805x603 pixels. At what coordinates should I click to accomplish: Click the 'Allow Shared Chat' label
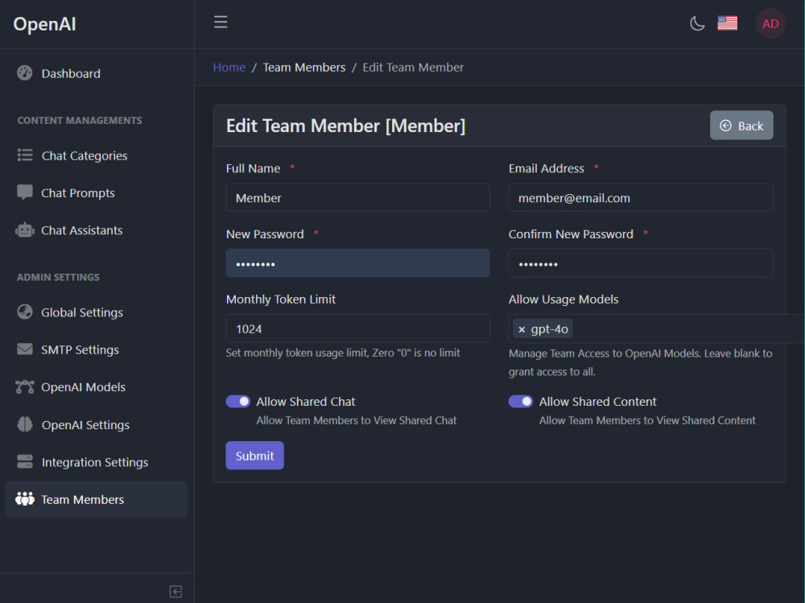click(305, 402)
